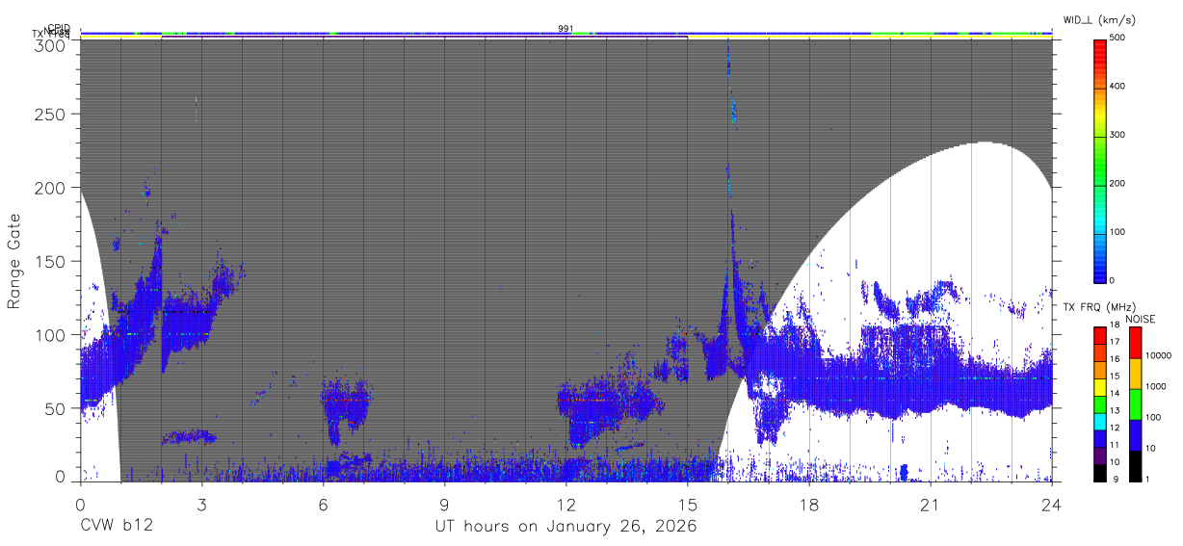The height and width of the screenshot is (546, 1183).
Task: Click the noise and TX frequency strip above plot
Action: click(x=565, y=37)
